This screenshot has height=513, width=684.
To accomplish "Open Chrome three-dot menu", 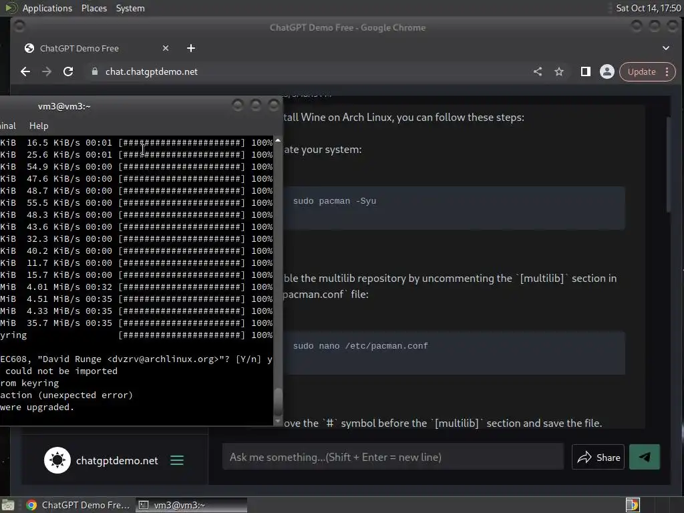I will coord(667,71).
